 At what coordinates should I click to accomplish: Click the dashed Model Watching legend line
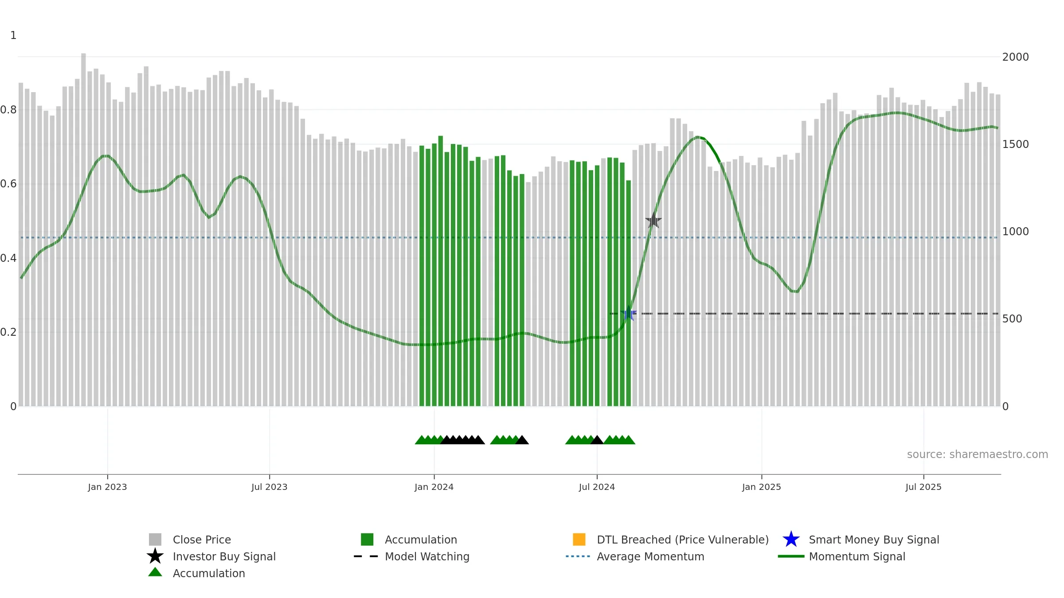coord(366,556)
